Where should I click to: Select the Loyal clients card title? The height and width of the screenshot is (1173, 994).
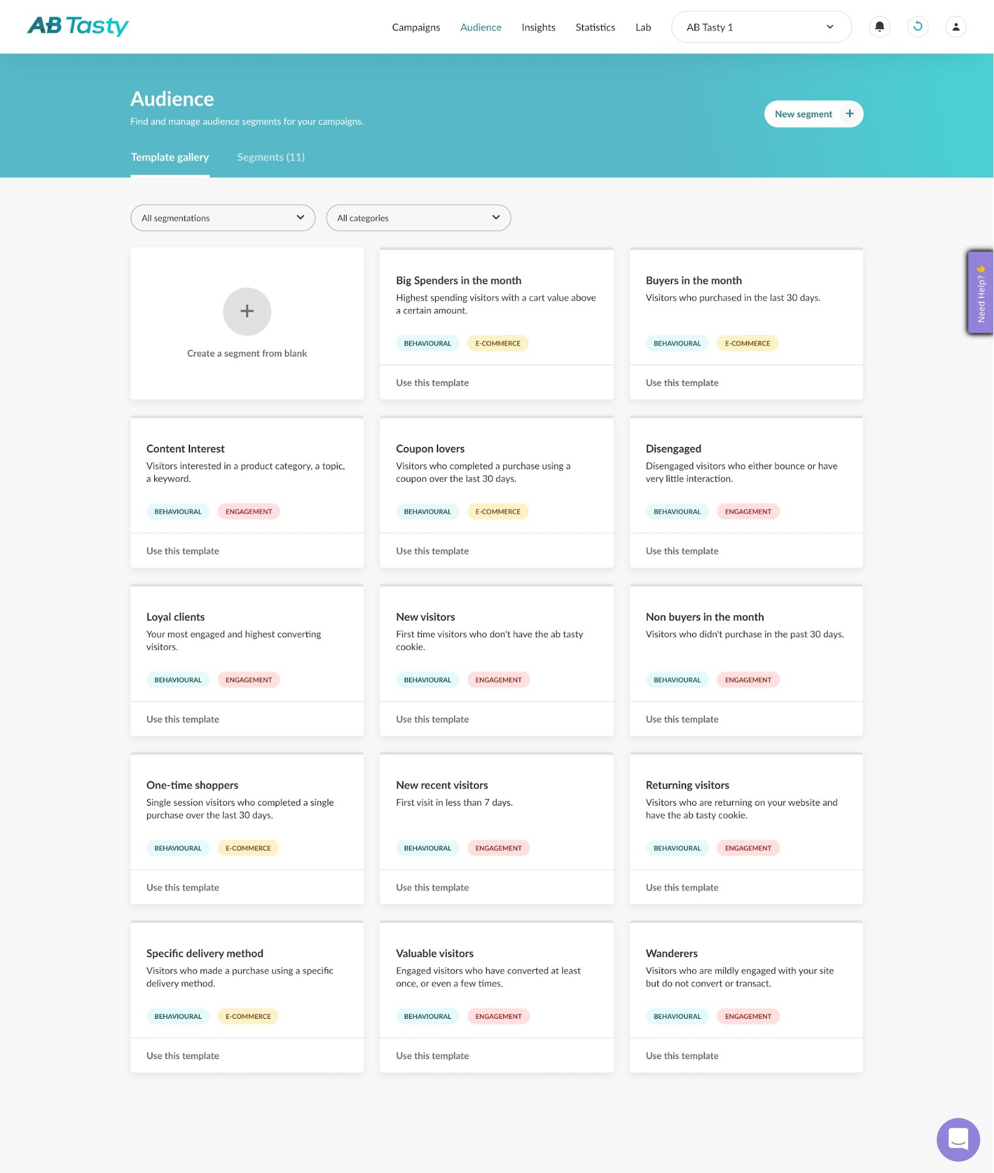[x=175, y=617]
